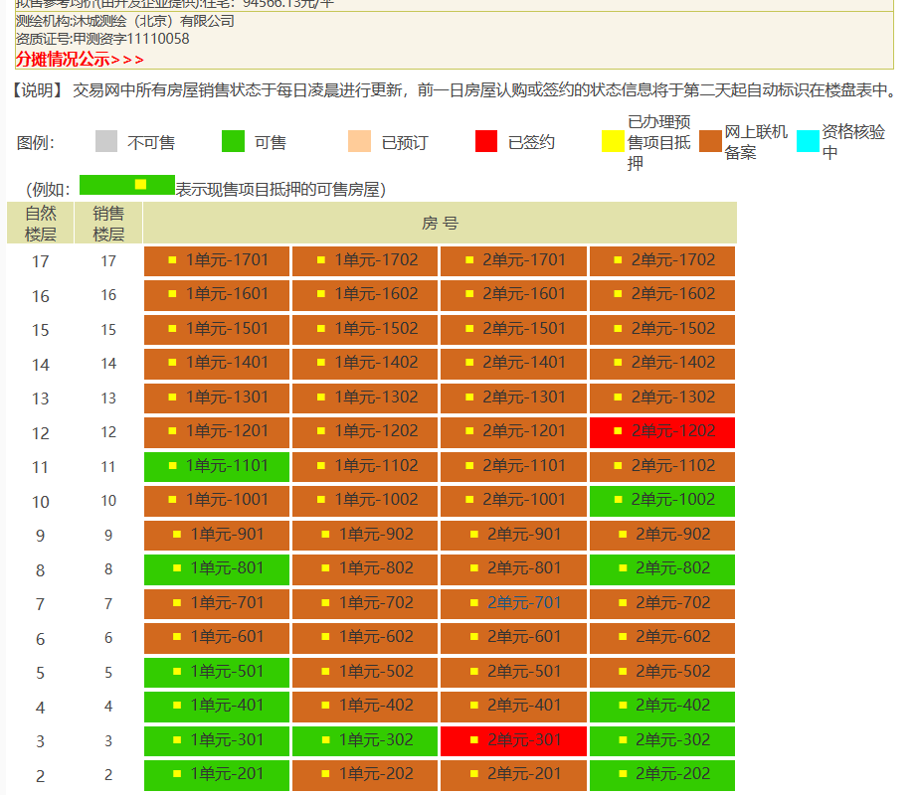Image resolution: width=918 pixels, height=795 pixels.
Task: Click the 房号 column header
Action: point(440,223)
